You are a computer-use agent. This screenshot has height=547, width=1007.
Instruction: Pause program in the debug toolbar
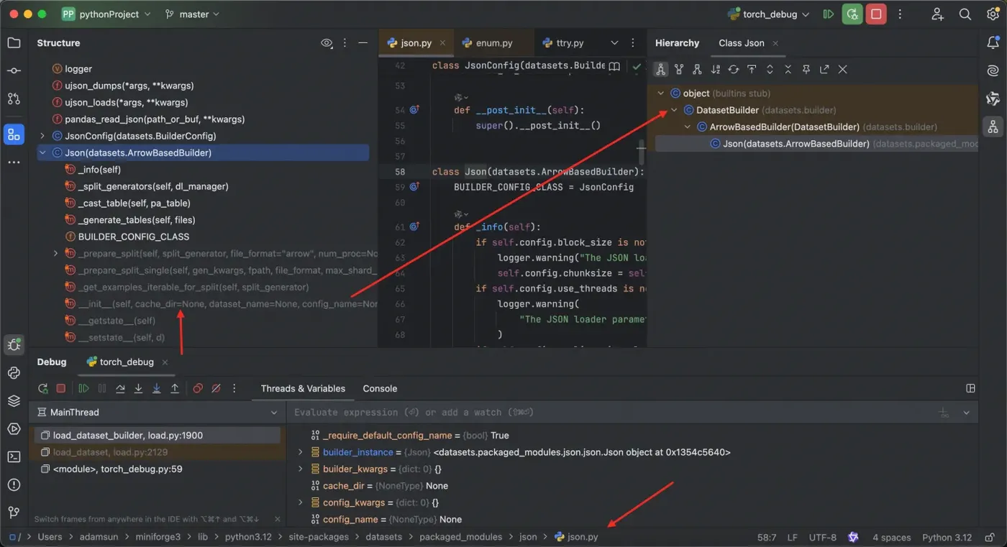click(102, 389)
